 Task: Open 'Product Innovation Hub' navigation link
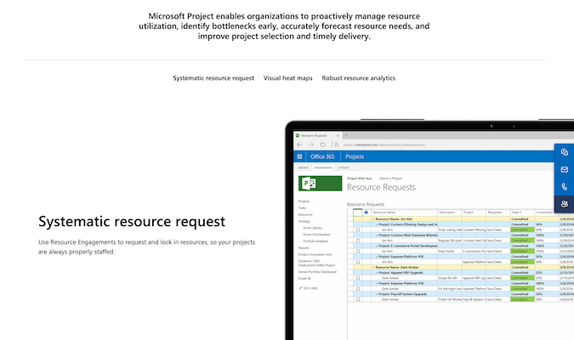click(x=315, y=254)
